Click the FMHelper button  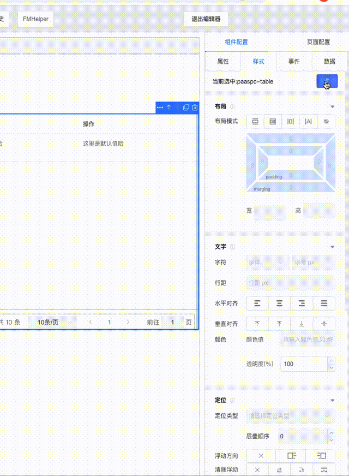(35, 19)
